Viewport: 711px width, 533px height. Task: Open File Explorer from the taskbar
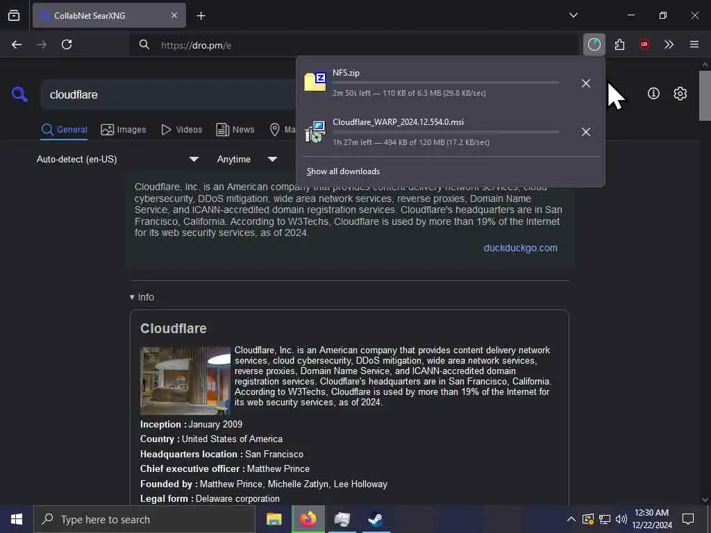(274, 519)
